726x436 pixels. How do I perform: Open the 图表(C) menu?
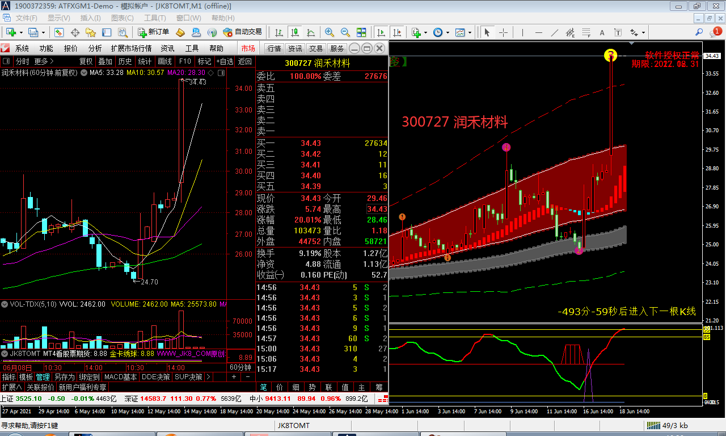[x=123, y=18]
